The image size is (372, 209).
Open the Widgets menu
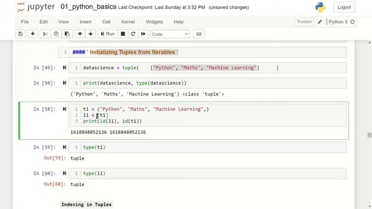click(x=154, y=22)
